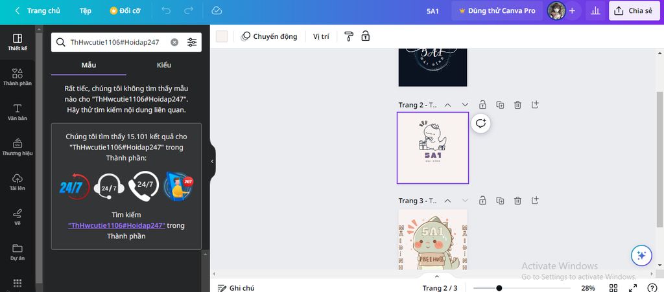Select the dark 5A1 page canvas

433,67
